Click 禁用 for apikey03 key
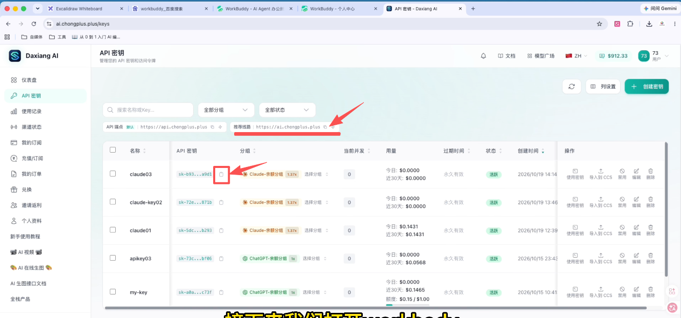 pos(622,259)
